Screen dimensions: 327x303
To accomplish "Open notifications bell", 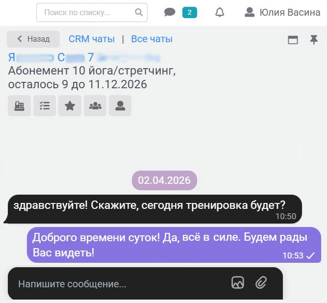I will click(220, 12).
